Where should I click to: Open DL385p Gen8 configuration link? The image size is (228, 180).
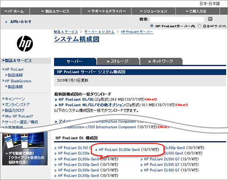tap(175, 148)
